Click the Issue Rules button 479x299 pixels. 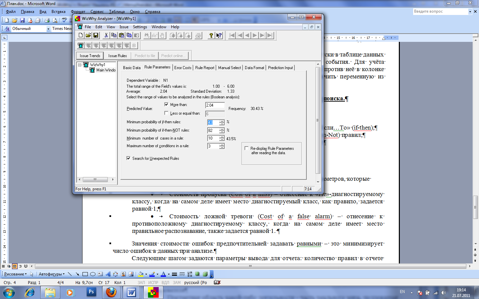pos(117,55)
